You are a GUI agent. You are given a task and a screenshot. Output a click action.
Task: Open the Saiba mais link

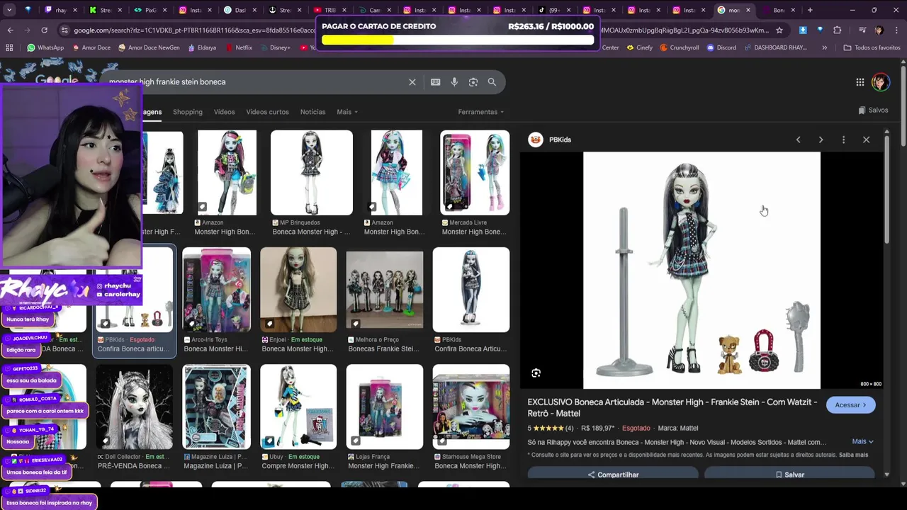click(x=853, y=455)
